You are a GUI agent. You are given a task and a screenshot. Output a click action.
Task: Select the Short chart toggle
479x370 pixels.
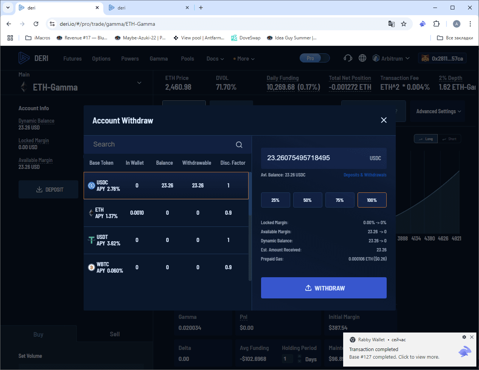pyautogui.click(x=449, y=139)
